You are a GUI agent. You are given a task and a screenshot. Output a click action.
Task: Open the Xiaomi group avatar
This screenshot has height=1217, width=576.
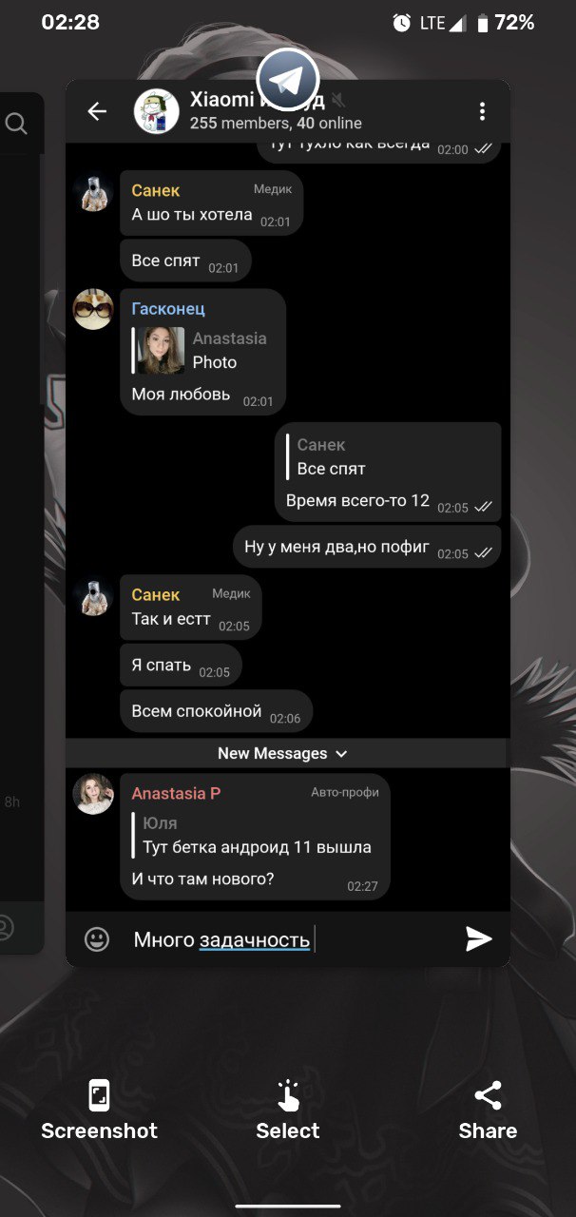click(x=157, y=111)
